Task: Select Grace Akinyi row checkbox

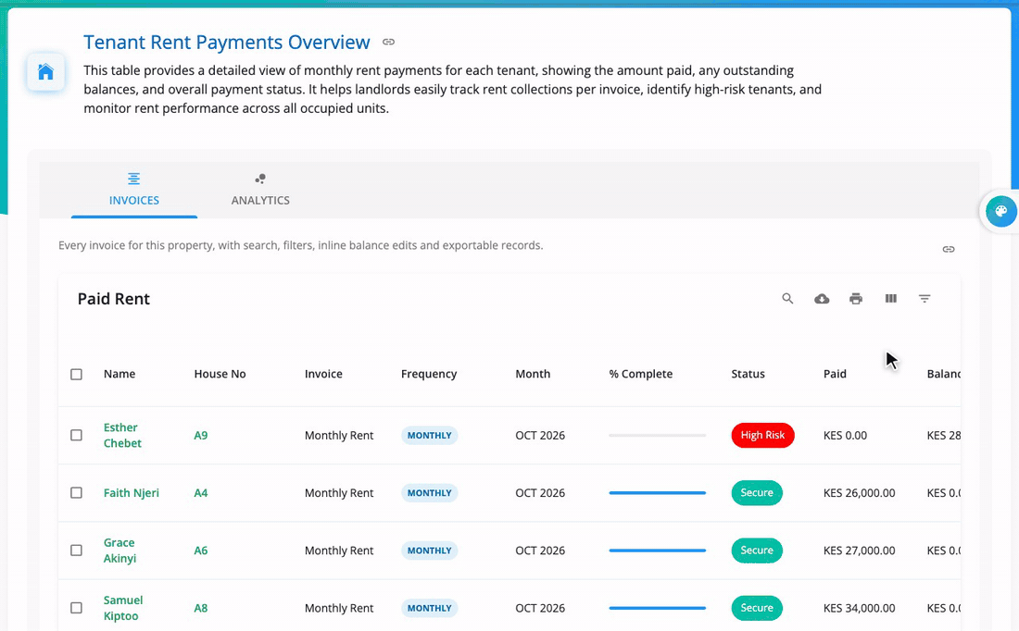Action: [76, 551]
